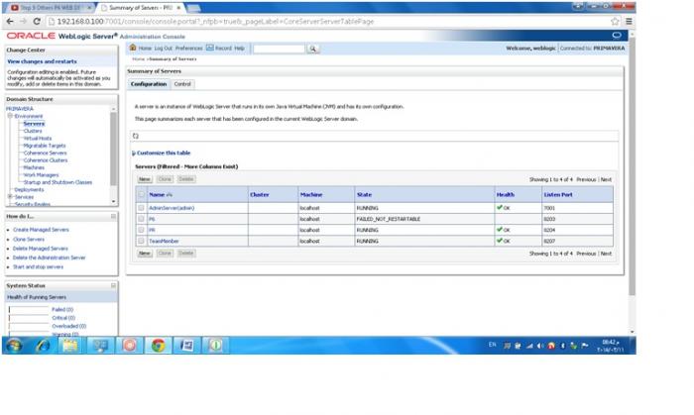Click the Chrome reload button

[x=37, y=21]
